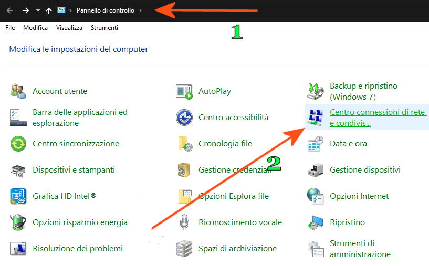Go up one level with the up arrow

coord(49,10)
